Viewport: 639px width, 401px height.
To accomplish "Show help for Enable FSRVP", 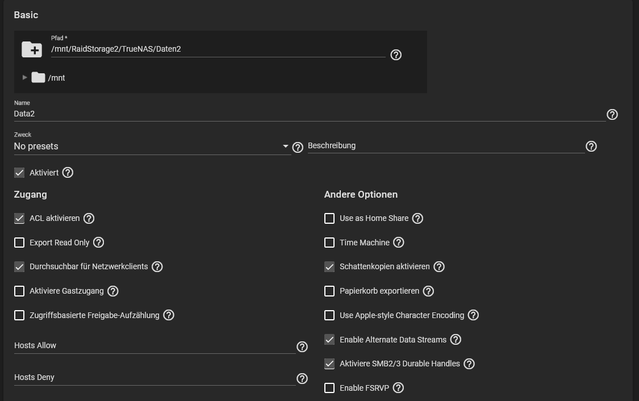I will pyautogui.click(x=398, y=388).
